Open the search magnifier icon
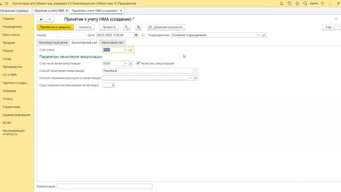Image resolution: width=341 pixels, height=192 pixels. tap(305, 4)
